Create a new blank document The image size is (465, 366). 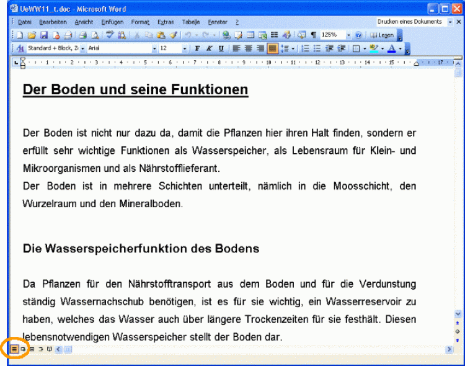tap(20, 35)
